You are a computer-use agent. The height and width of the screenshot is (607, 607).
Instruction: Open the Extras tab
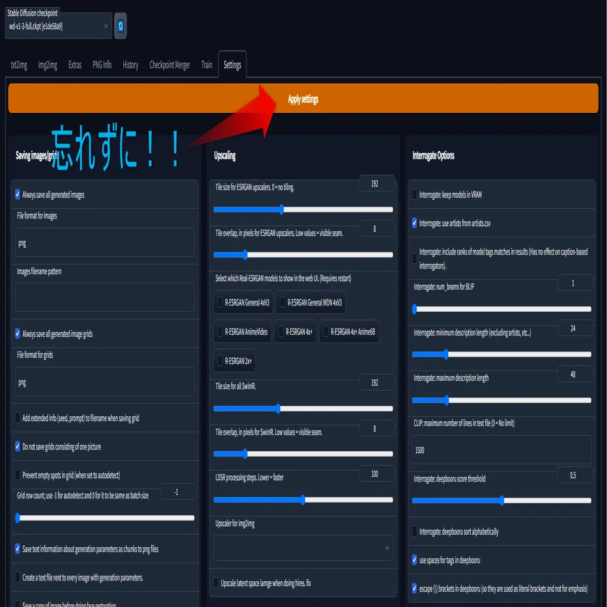74,65
